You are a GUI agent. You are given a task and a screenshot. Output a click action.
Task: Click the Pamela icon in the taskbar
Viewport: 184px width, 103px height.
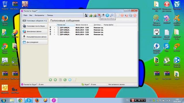[x=54, y=100]
